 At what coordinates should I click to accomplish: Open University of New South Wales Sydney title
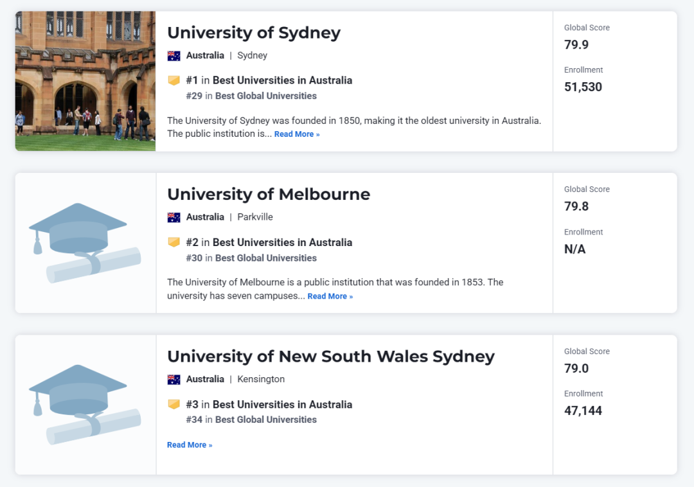(331, 357)
